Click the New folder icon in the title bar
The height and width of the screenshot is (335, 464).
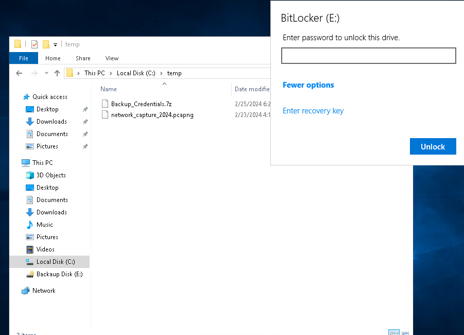coord(46,44)
